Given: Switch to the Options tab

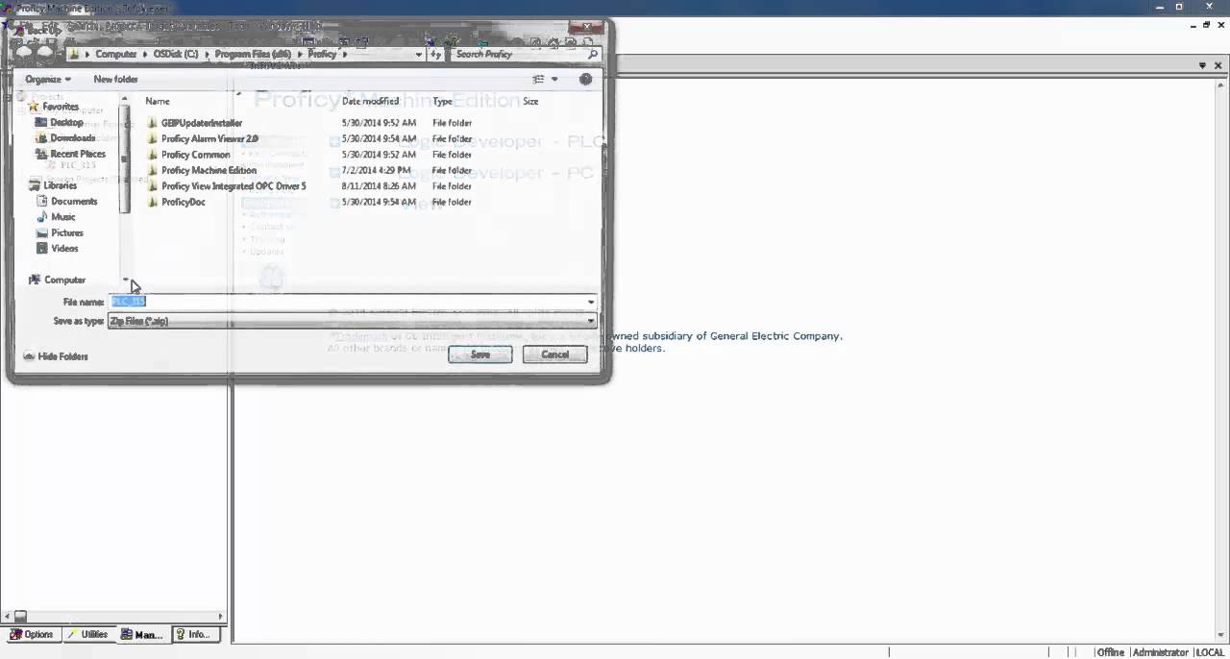Looking at the screenshot, I should pos(31,634).
